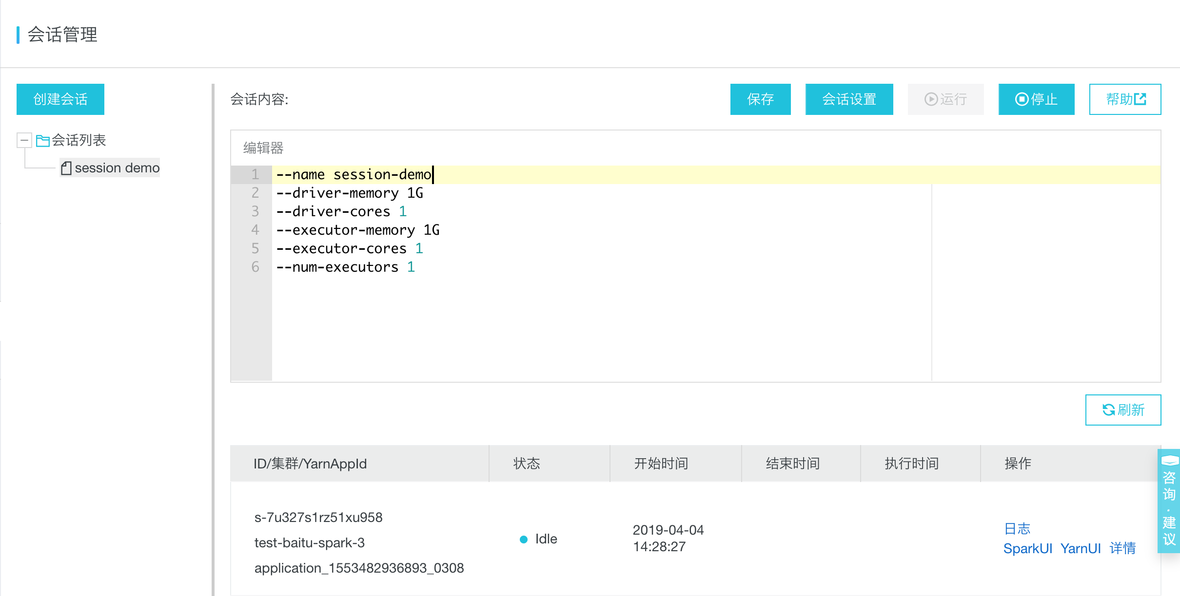The width and height of the screenshot is (1180, 596).
Task: Click cluster name test-baitu-spark-3
Action: click(310, 542)
